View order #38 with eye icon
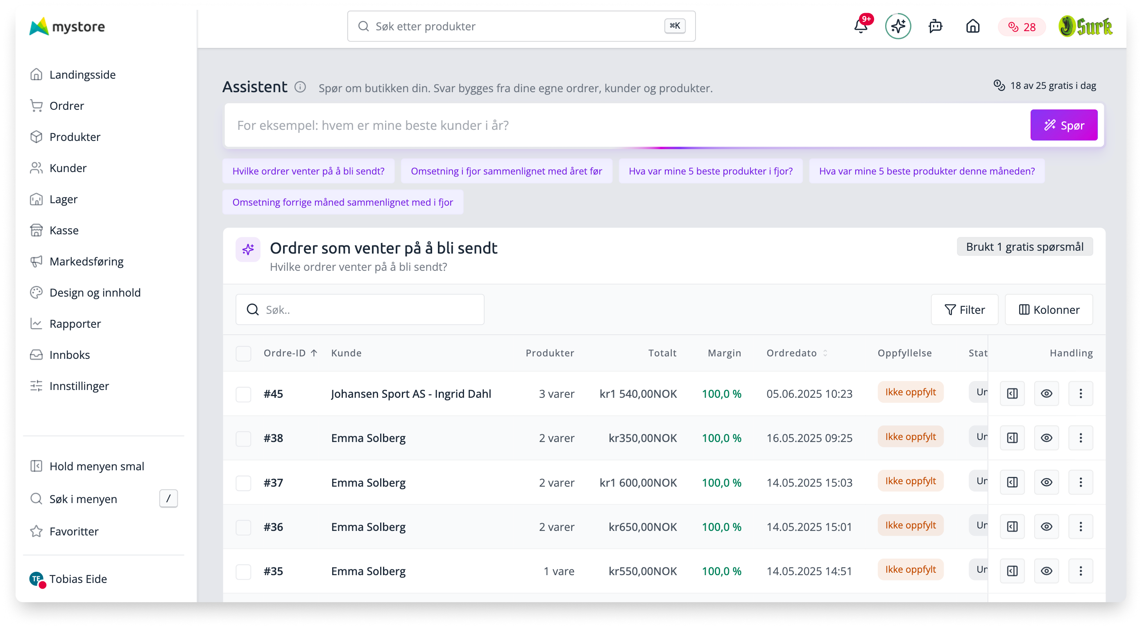Image resolution: width=1142 pixels, height=628 pixels. click(x=1046, y=438)
